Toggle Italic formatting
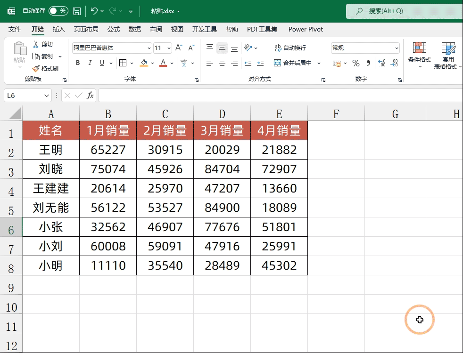The image size is (463, 353). (90, 63)
